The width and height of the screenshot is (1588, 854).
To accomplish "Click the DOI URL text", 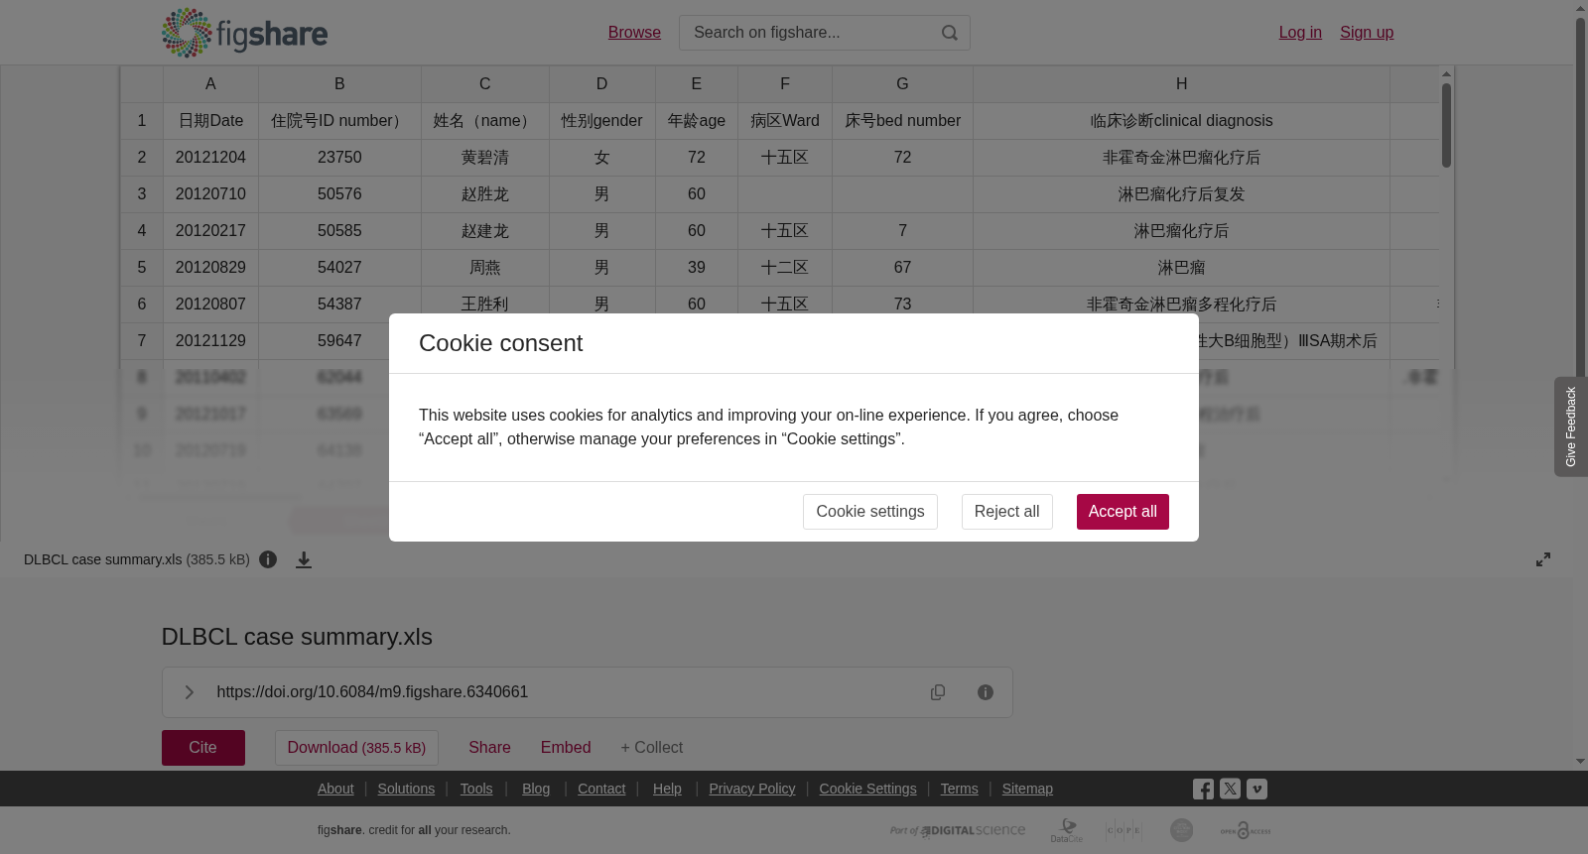I will coord(372,692).
